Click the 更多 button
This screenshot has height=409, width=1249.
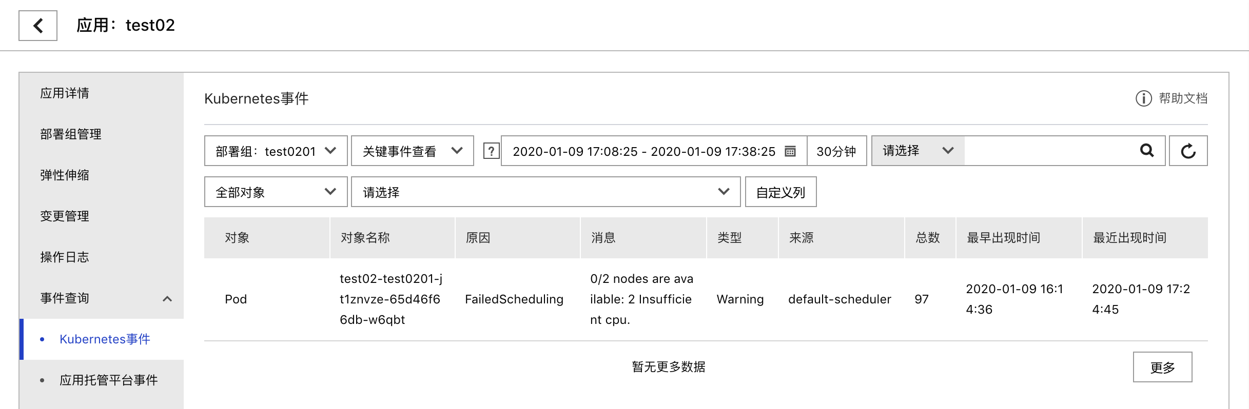tap(1162, 367)
